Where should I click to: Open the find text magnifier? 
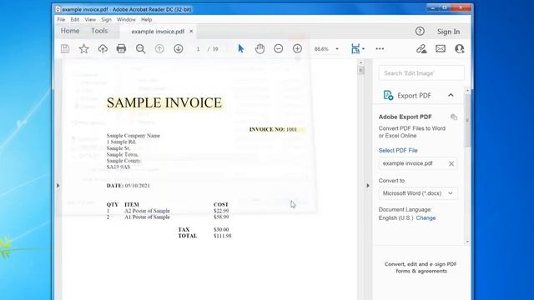pyautogui.click(x=140, y=49)
